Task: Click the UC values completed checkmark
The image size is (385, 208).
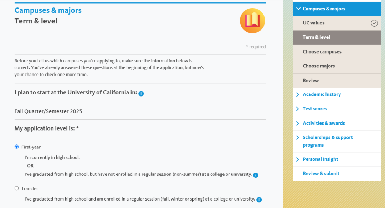Action: pos(374,23)
